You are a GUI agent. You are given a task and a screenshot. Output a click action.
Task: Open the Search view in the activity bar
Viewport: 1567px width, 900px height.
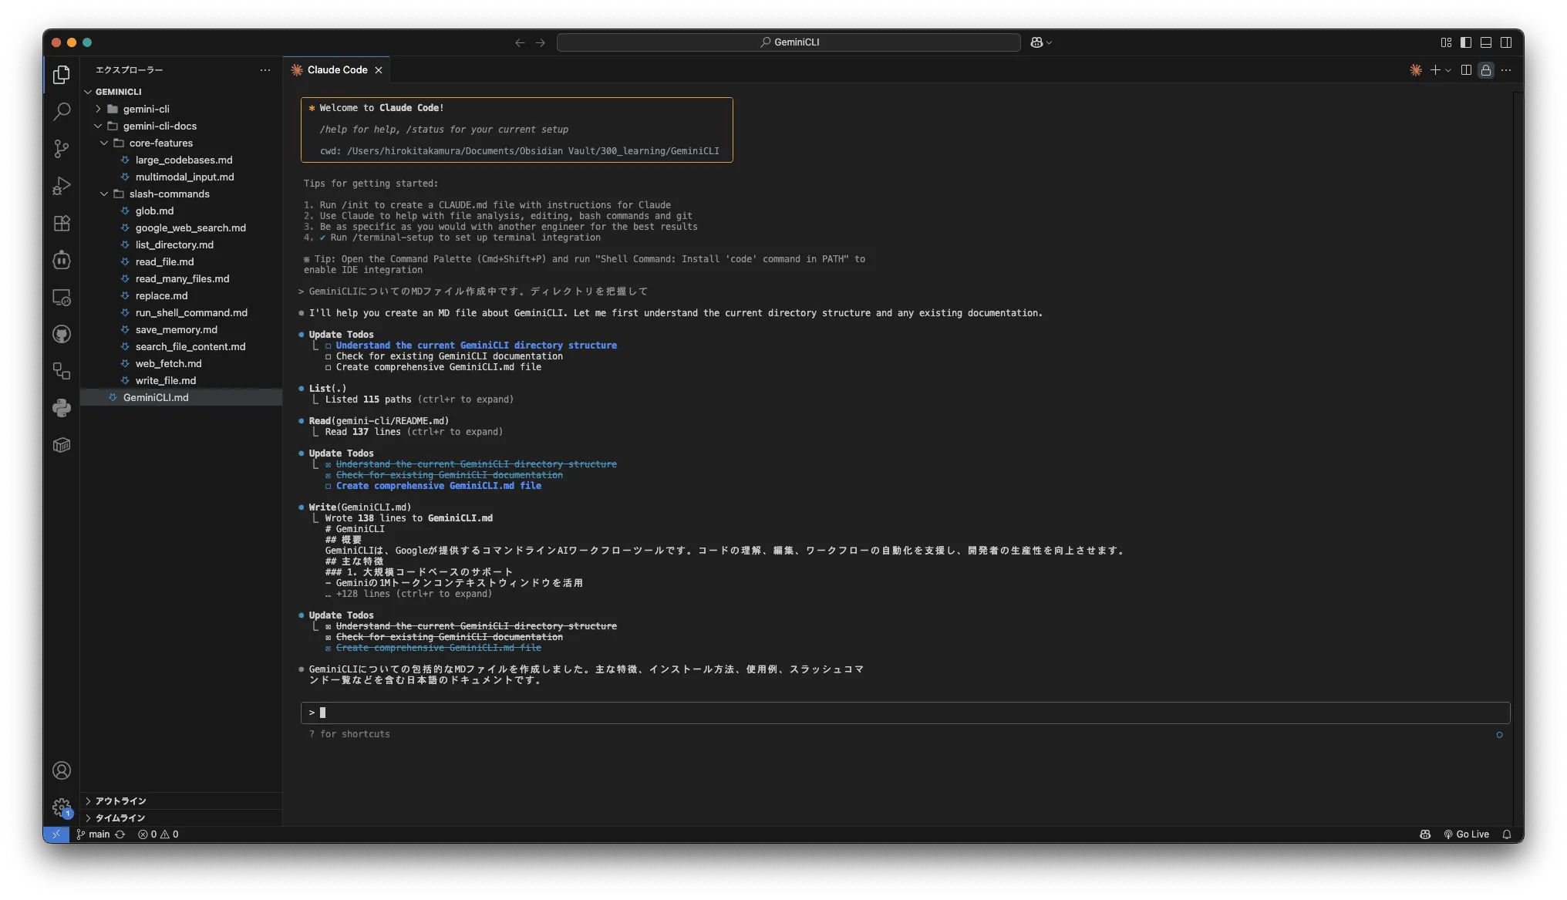click(x=62, y=112)
